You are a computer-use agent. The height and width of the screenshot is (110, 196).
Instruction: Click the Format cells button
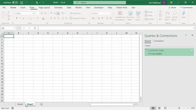150,19
